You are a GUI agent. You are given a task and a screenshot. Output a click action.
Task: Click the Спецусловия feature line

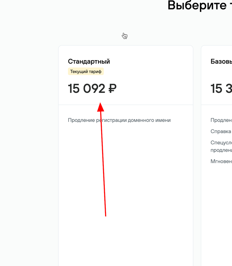[221, 143]
